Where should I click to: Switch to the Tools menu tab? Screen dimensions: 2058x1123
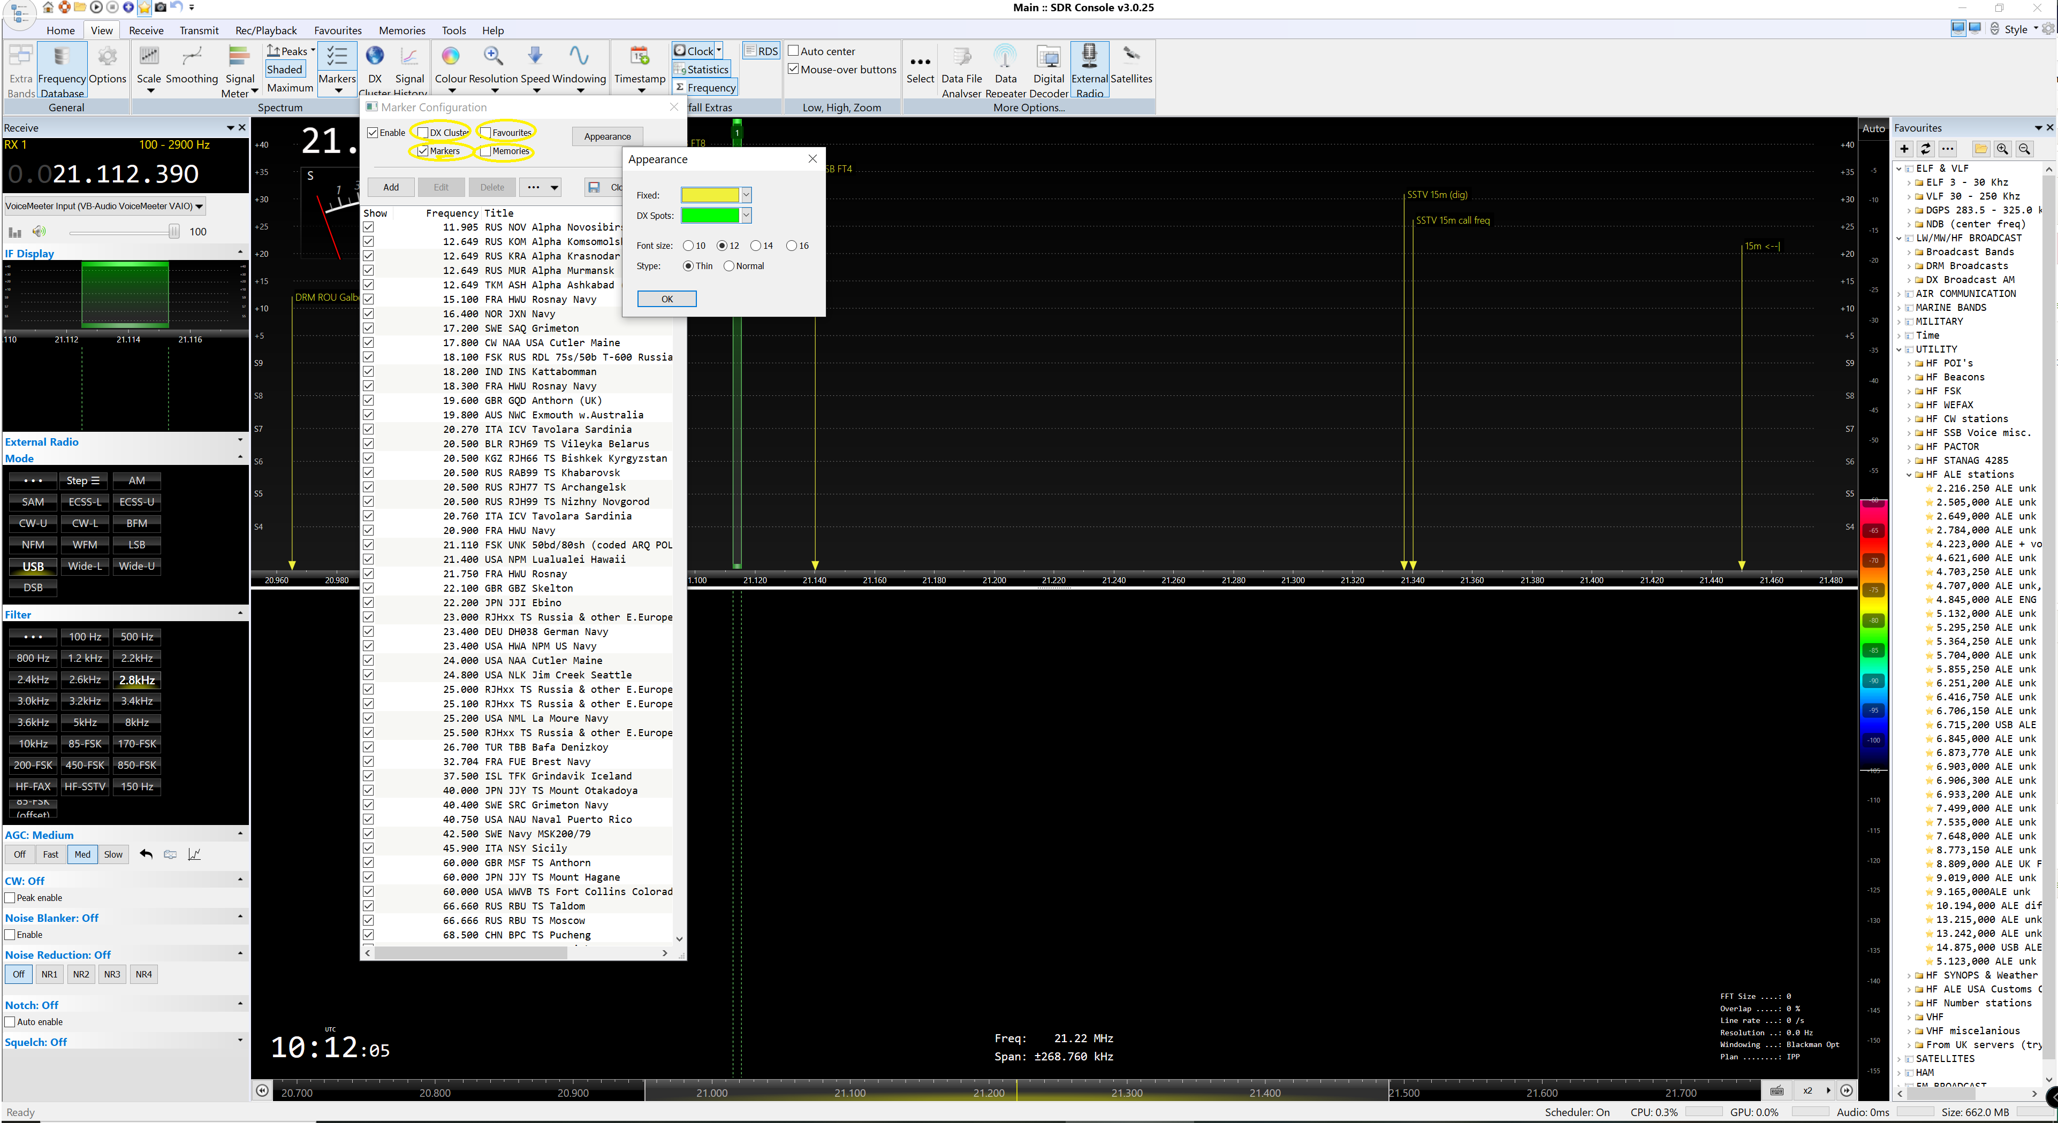point(453,30)
